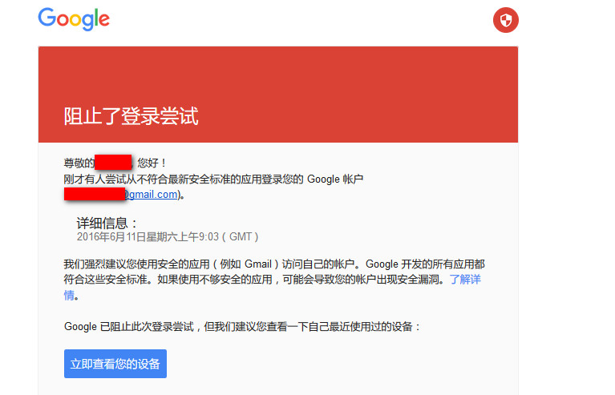Click the 阻止了登录尝试 heading
Screen dimensions: 615x395
pos(131,116)
